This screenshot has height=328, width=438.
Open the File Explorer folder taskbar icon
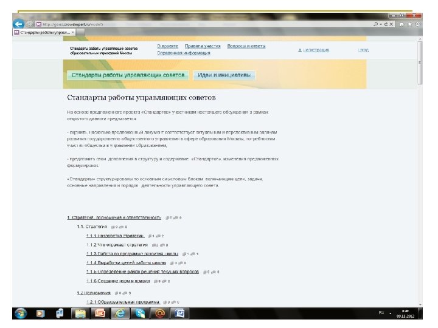pyautogui.click(x=81, y=313)
